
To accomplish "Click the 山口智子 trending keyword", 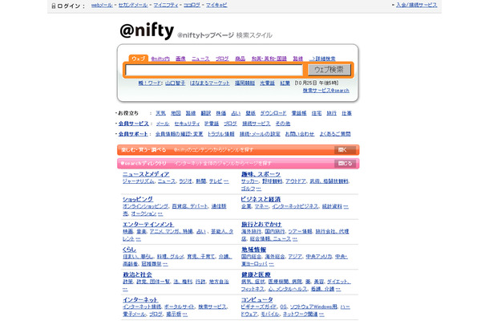I will pos(176,83).
